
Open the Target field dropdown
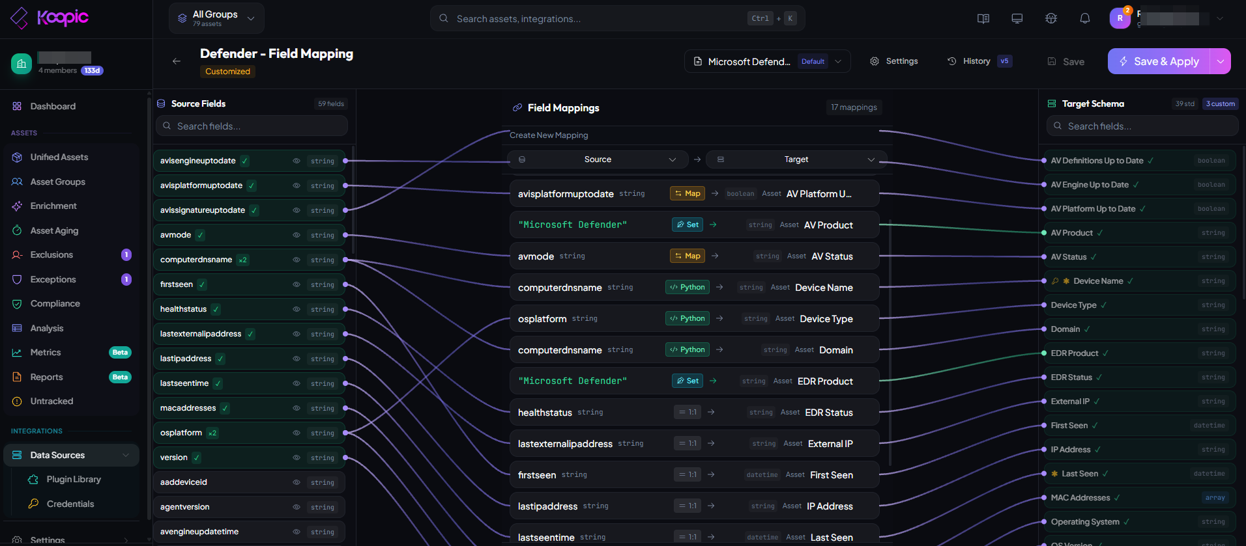796,159
